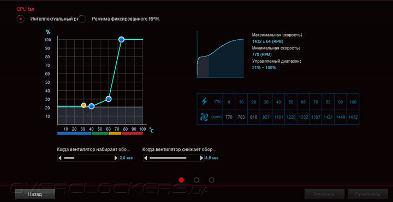
Task: Click the 1432 ± 64 (RPM) value
Action: pyautogui.click(x=267, y=41)
